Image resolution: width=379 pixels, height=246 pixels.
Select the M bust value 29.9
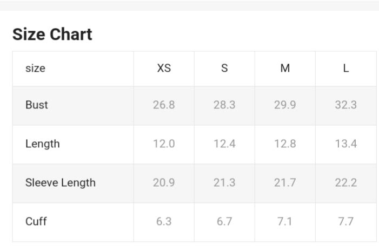click(285, 105)
